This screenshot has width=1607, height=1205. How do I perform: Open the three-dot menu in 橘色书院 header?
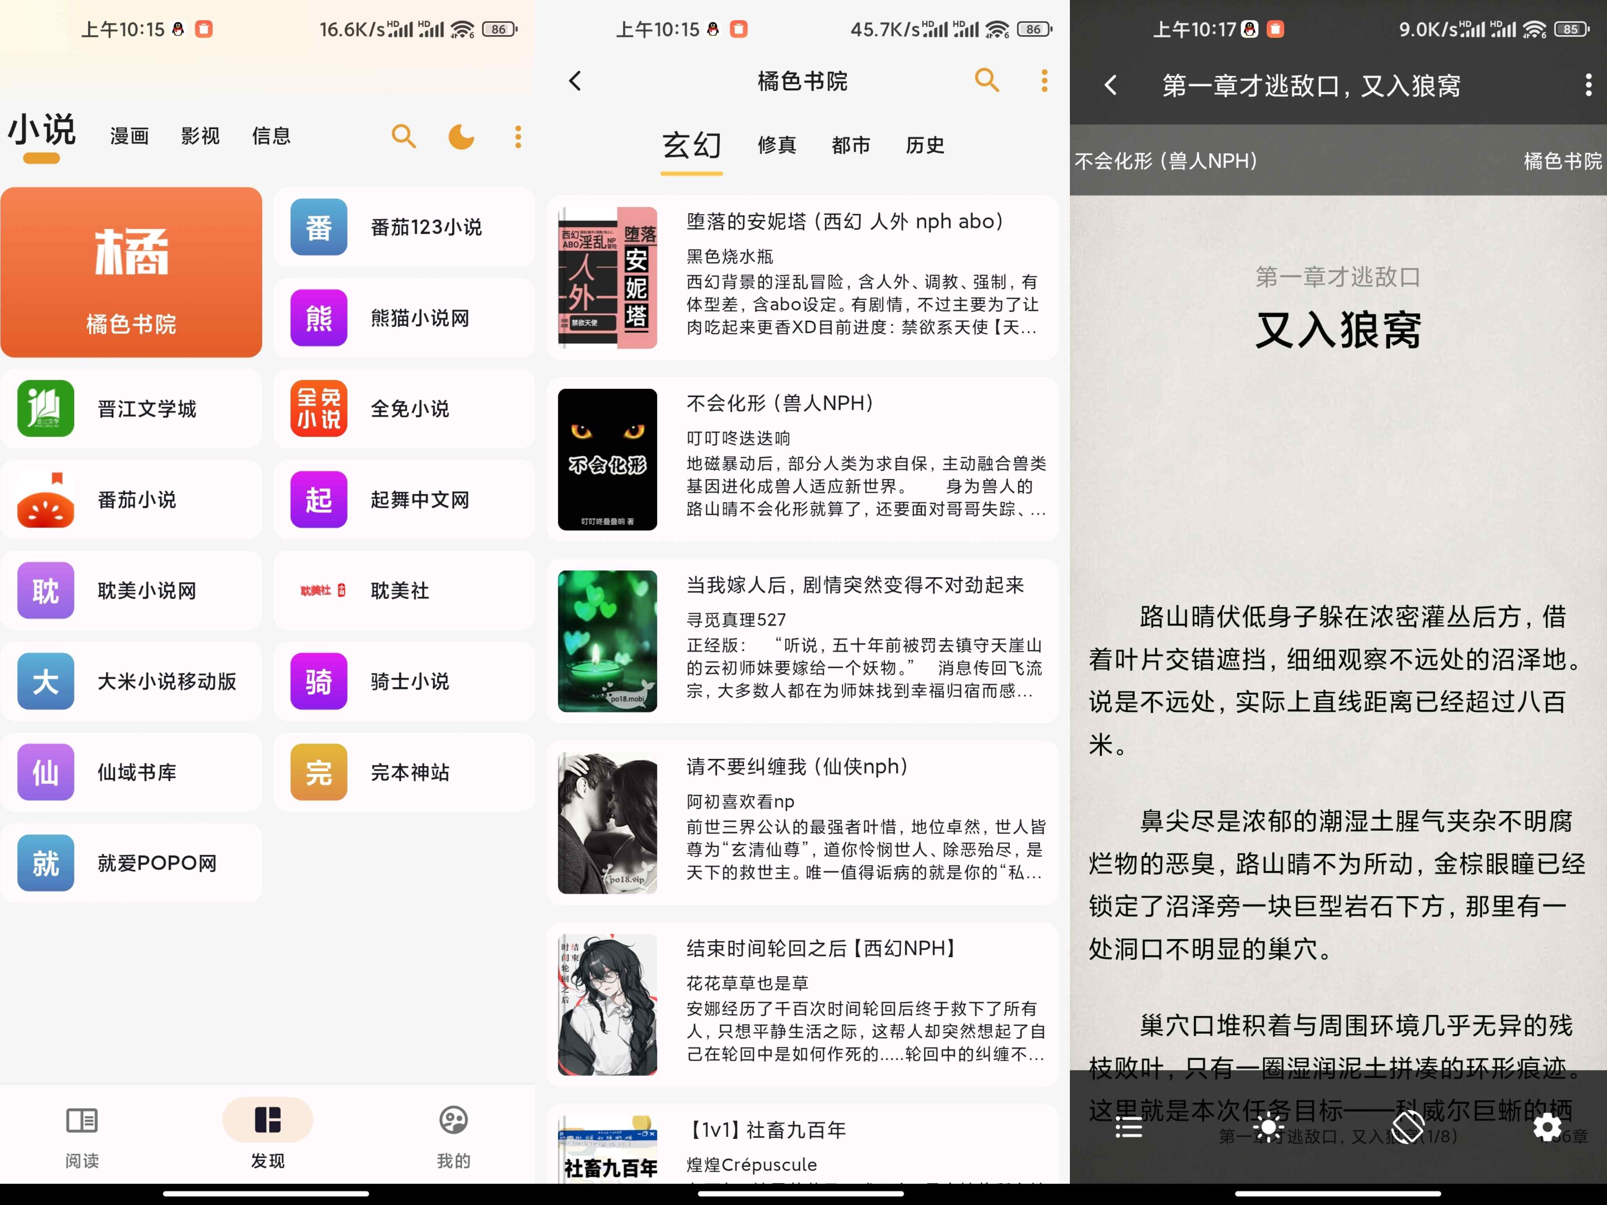click(x=1044, y=81)
